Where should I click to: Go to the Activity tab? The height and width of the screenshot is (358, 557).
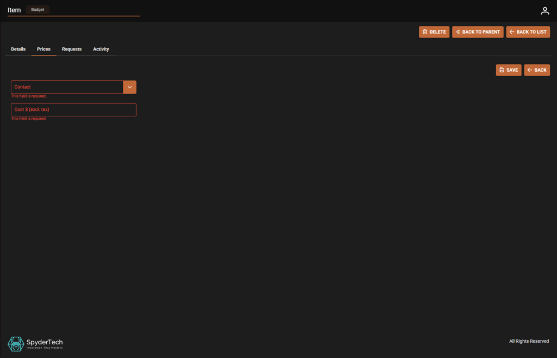click(x=101, y=49)
